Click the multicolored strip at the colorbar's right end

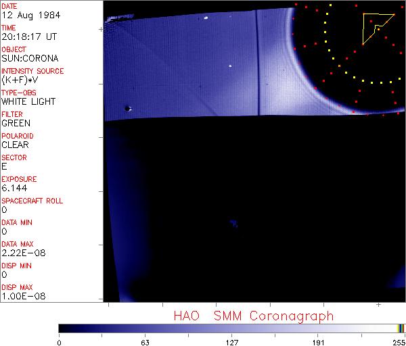pyautogui.click(x=401, y=328)
